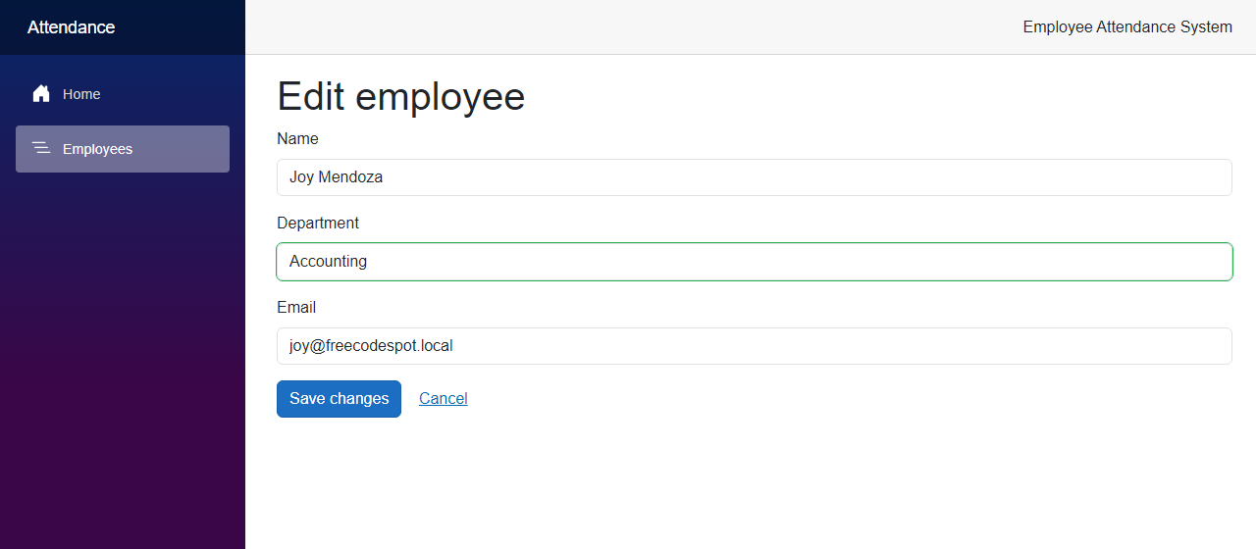Click the Save changes button
Image resolution: width=1256 pixels, height=549 pixels.
[339, 399]
